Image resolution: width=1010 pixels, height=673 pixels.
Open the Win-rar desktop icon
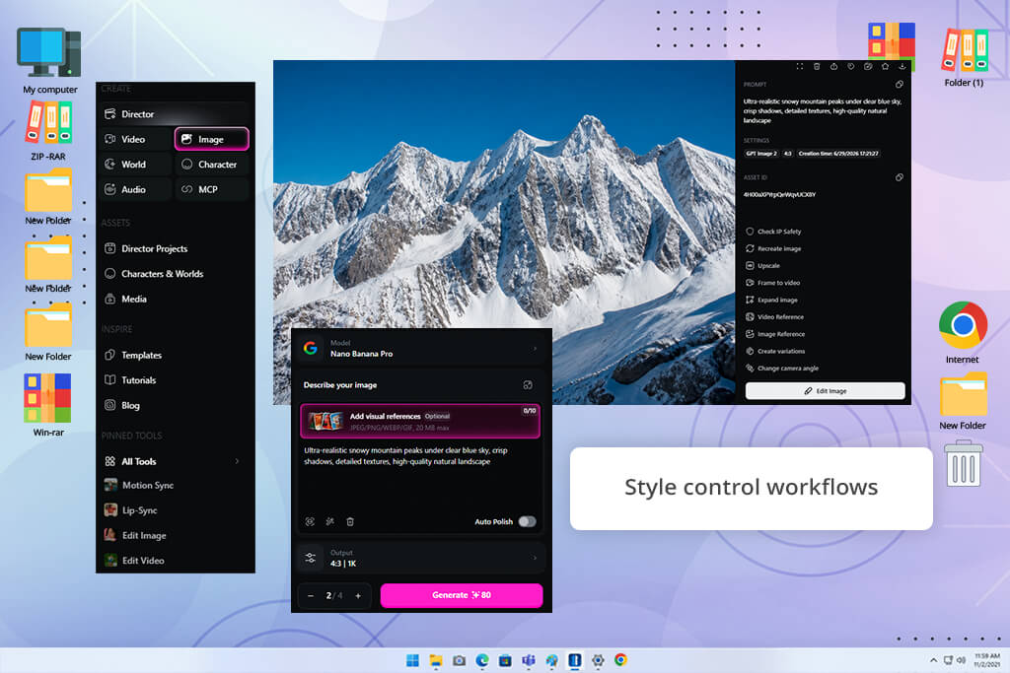coord(48,405)
